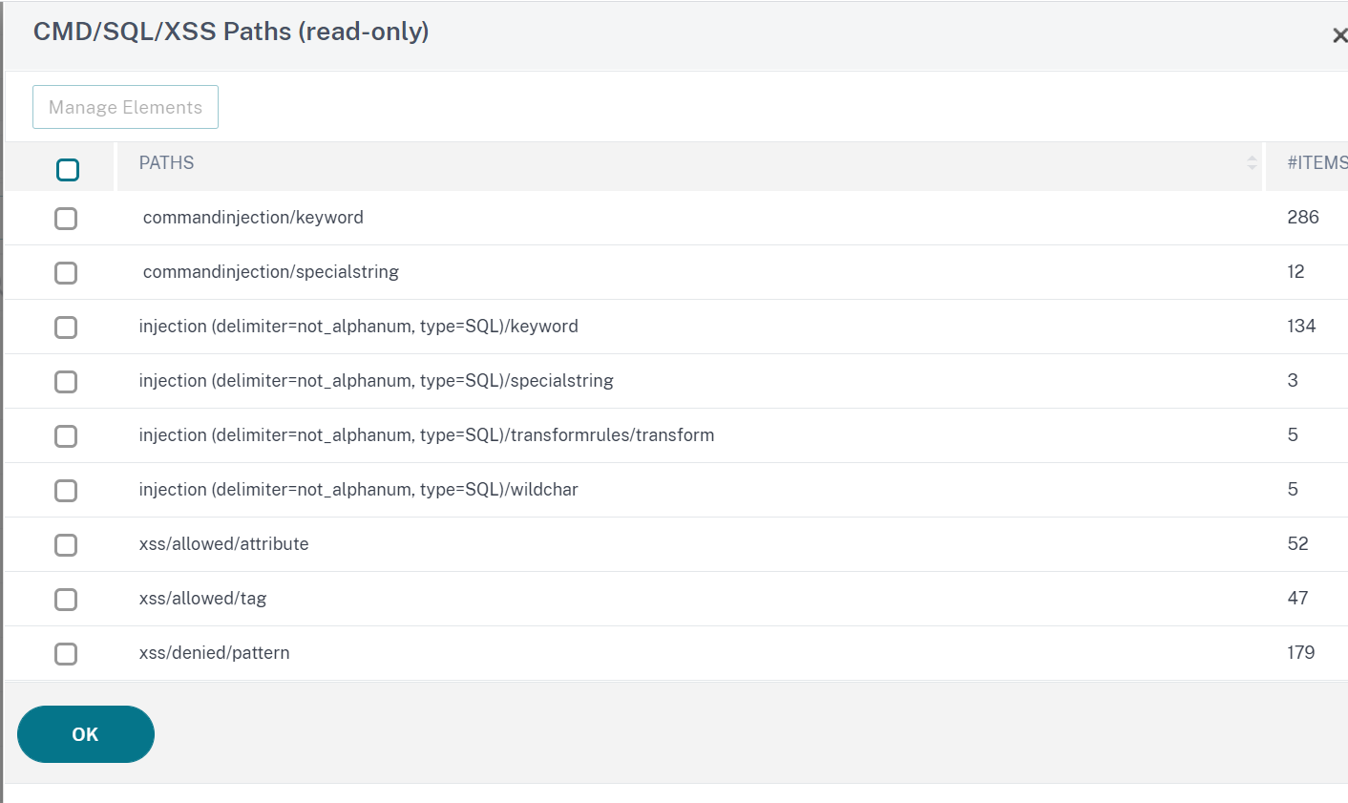This screenshot has height=803, width=1348.
Task: Select the xss/allowed/tag path text
Action: click(x=202, y=599)
